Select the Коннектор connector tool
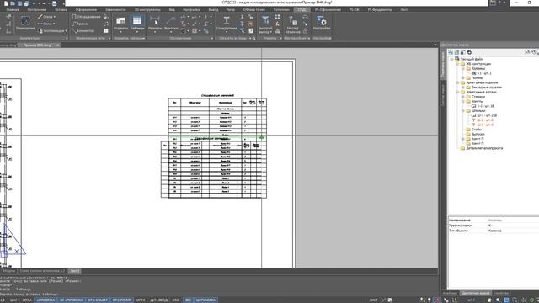This screenshot has height=303, width=539. coord(83,31)
